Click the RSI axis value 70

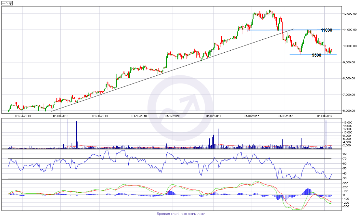344,159
